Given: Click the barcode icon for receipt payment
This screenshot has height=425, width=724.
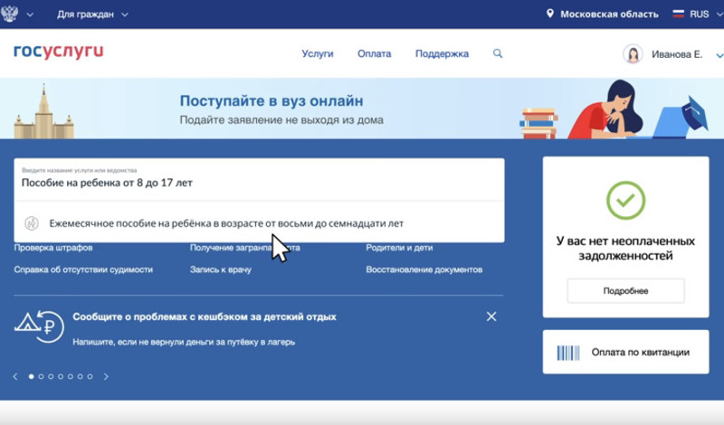Looking at the screenshot, I should pyautogui.click(x=567, y=353).
